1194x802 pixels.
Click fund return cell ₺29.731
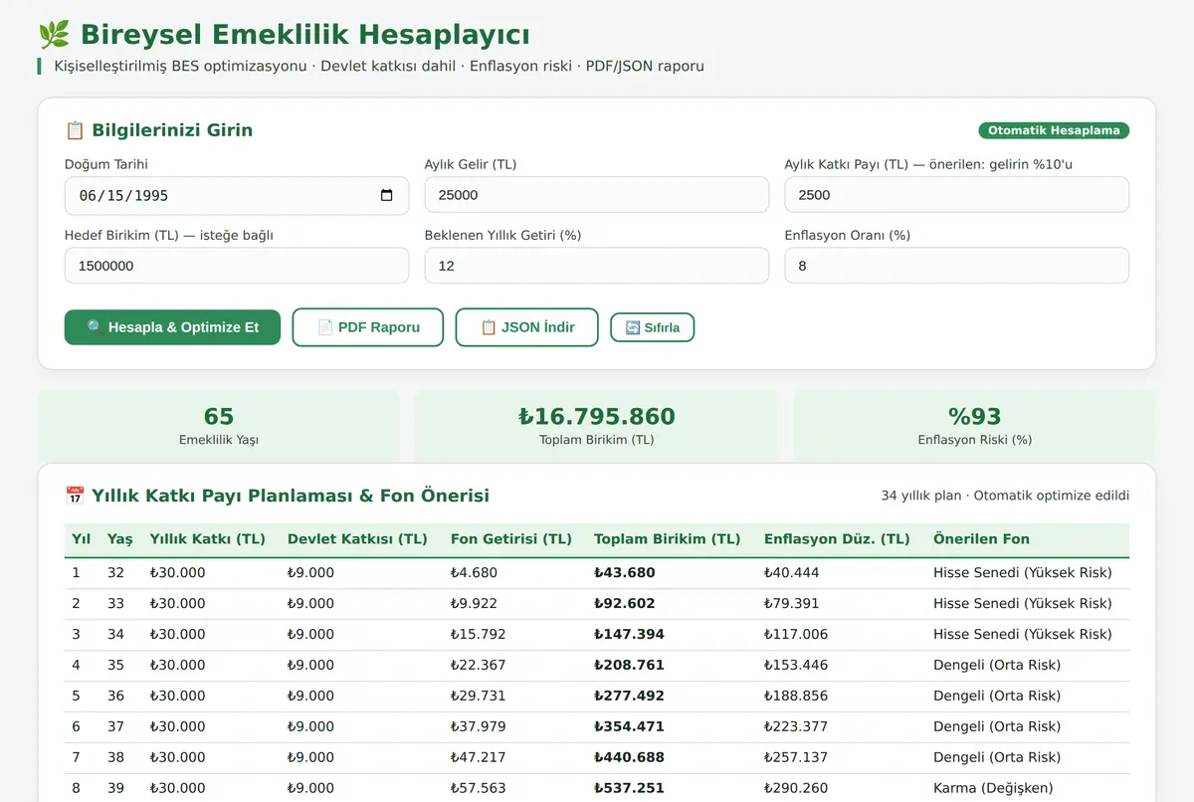coord(479,697)
